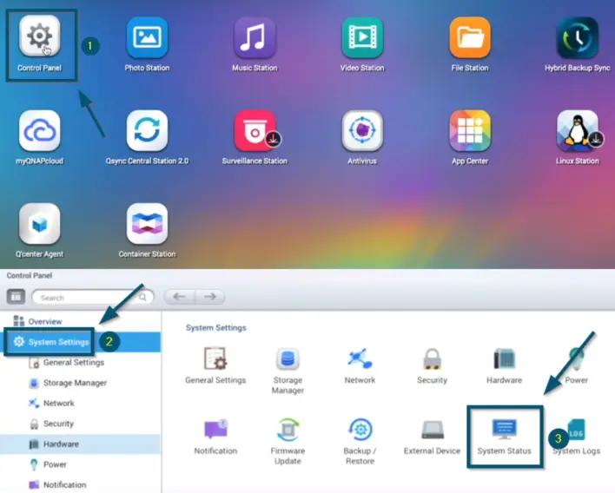
Task: Click the Control Panel search field
Action: 93,298
